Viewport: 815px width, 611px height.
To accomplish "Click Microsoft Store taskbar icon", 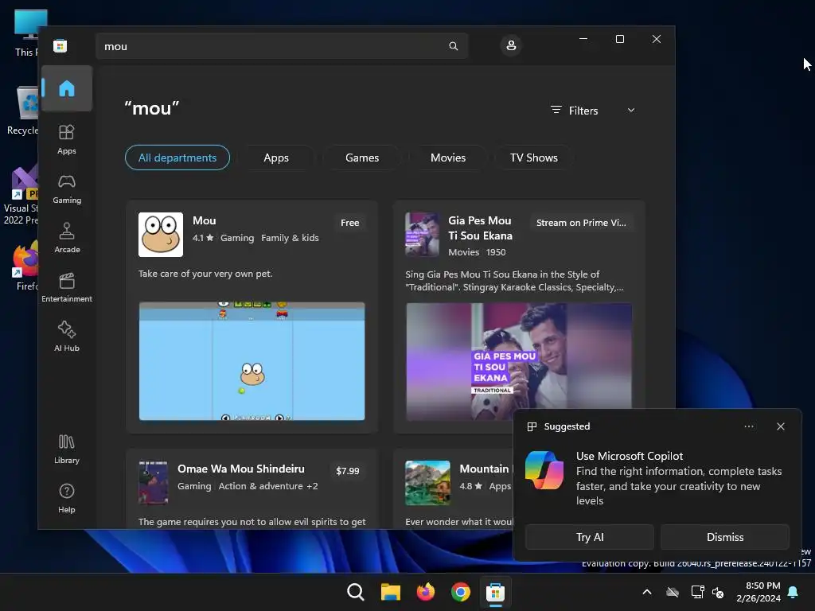I will pos(495,592).
